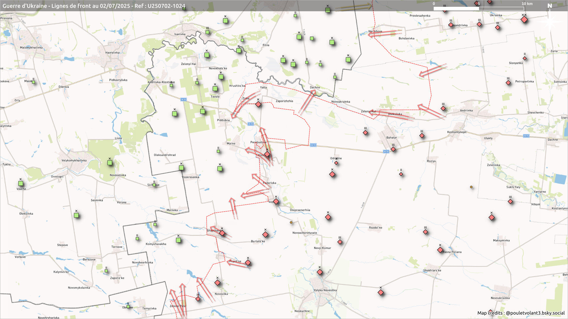This screenshot has width=568, height=319.
Task: Click the map title 'Guerre d'Ukraine - Lignes de front'
Action: tap(94, 6)
